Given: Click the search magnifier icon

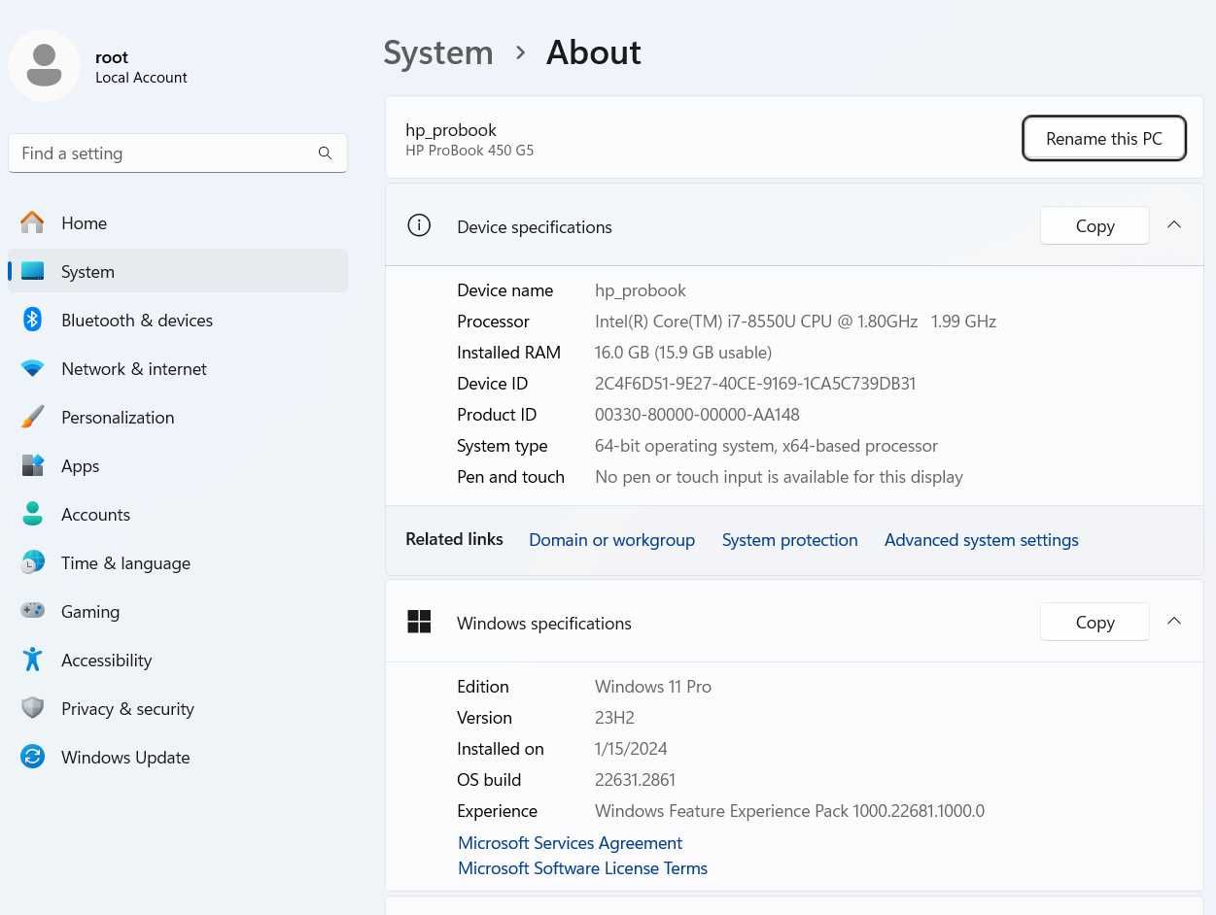Looking at the screenshot, I should pyautogui.click(x=325, y=153).
